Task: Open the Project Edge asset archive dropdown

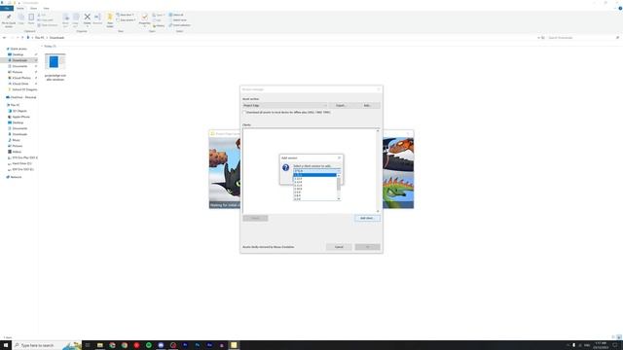Action: 285,106
